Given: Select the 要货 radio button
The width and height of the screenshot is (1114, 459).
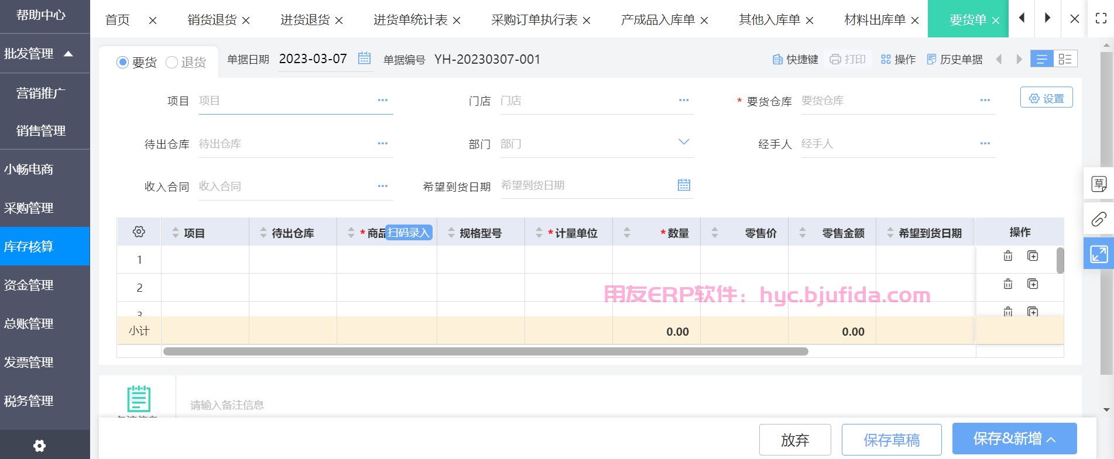Looking at the screenshot, I should pyautogui.click(x=122, y=62).
